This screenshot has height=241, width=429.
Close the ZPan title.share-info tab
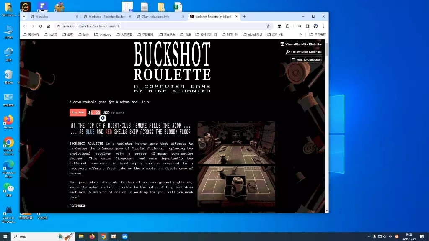(183, 17)
